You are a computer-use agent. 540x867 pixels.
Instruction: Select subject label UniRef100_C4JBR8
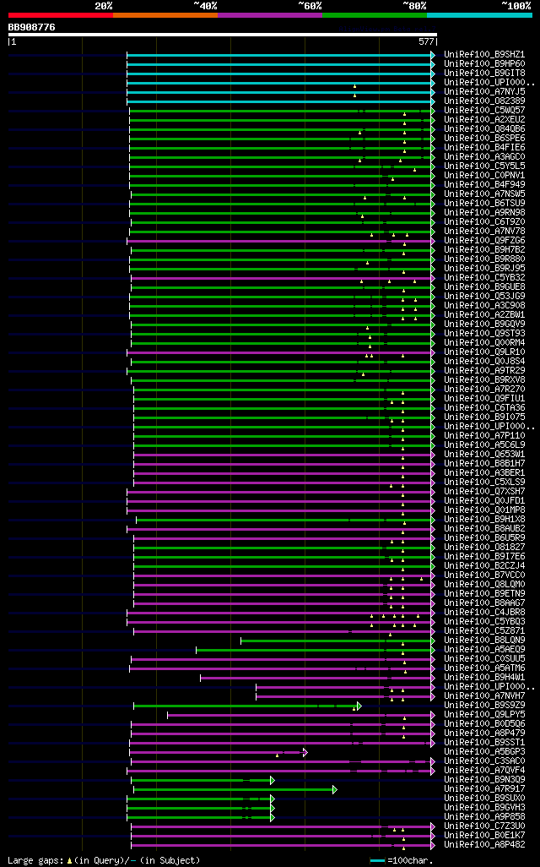(484, 612)
